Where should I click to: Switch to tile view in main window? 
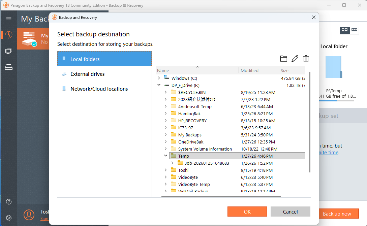point(344,31)
